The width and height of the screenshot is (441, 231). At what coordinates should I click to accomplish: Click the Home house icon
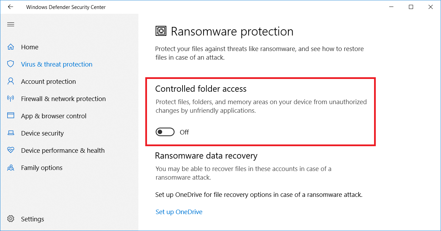pos(11,47)
